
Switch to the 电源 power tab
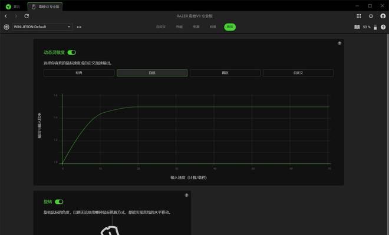(x=196, y=26)
